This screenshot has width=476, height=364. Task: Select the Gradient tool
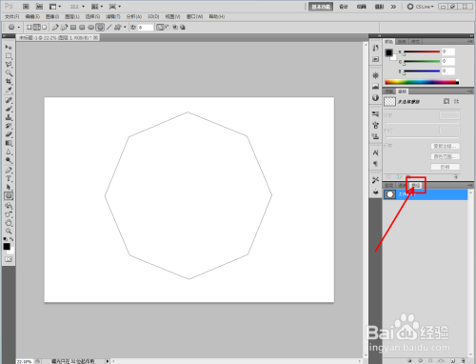pos(9,143)
